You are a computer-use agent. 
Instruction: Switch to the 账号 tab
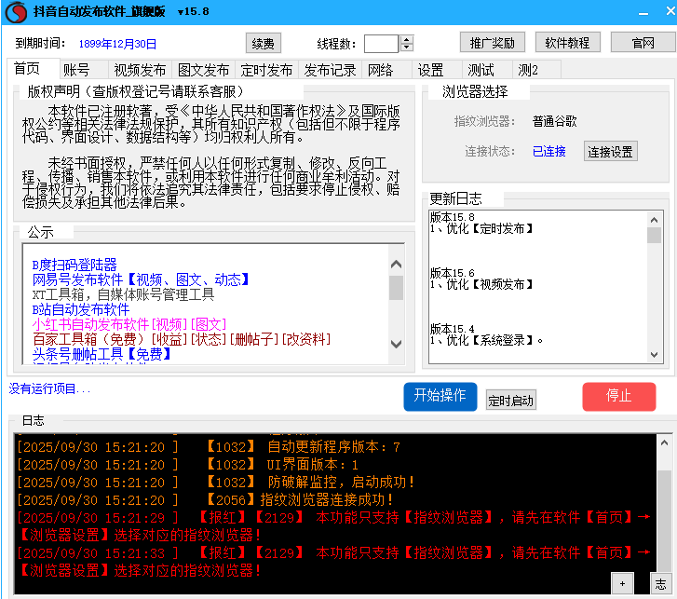[x=84, y=70]
